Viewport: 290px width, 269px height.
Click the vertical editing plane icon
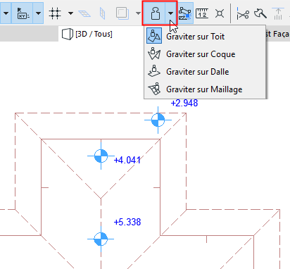click(x=102, y=13)
